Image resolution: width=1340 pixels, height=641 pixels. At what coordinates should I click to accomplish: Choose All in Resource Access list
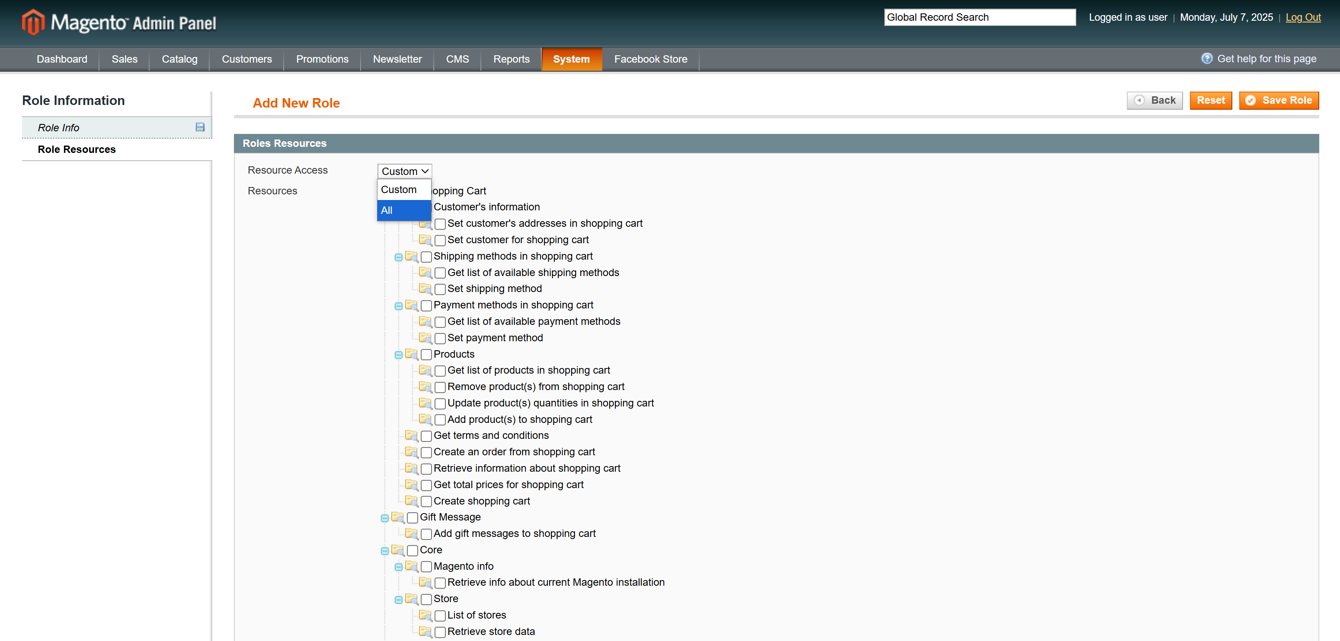[x=404, y=210]
